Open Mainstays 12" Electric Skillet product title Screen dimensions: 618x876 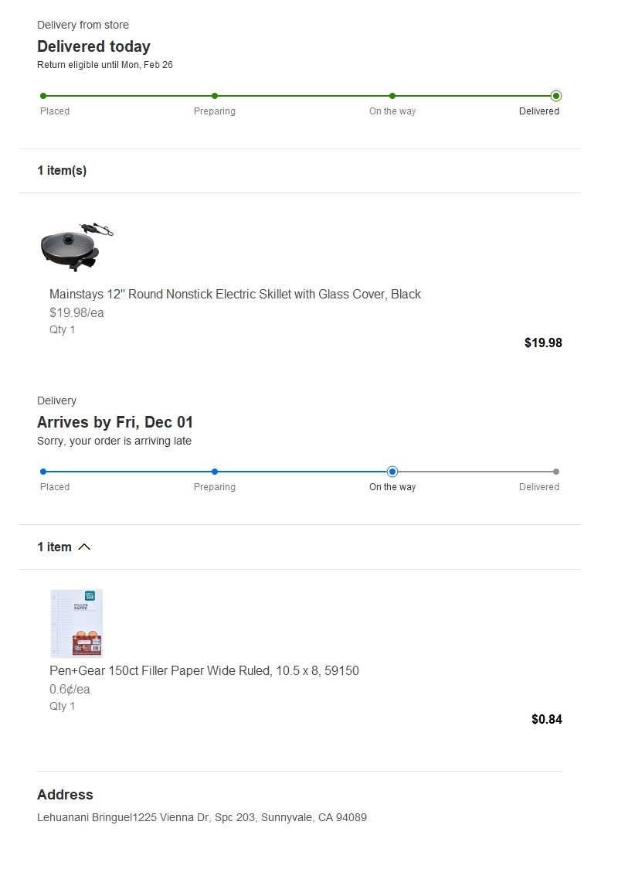pos(235,294)
